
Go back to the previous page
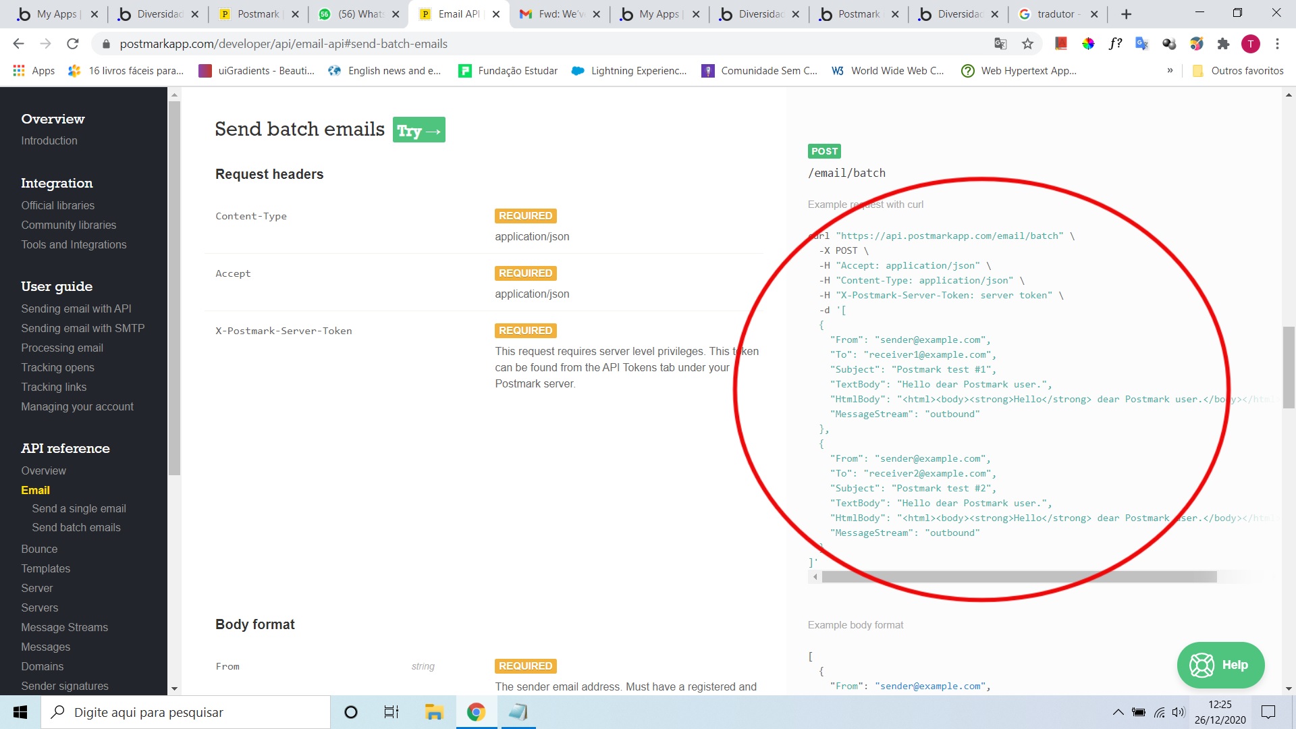click(x=18, y=44)
